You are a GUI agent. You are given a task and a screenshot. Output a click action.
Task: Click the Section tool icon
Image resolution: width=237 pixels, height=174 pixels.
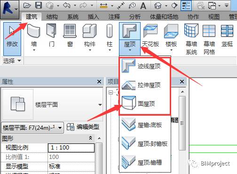174,6
